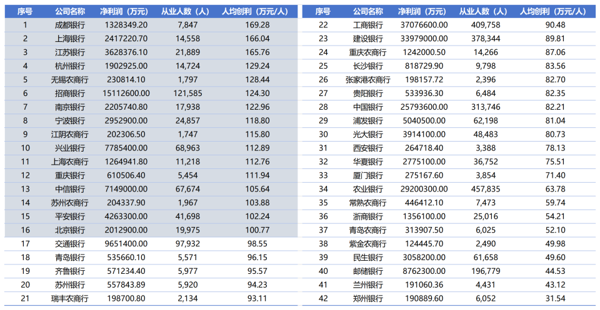600x310 pixels.
Task: Click the 北京银行 cell
Action: [69, 230]
